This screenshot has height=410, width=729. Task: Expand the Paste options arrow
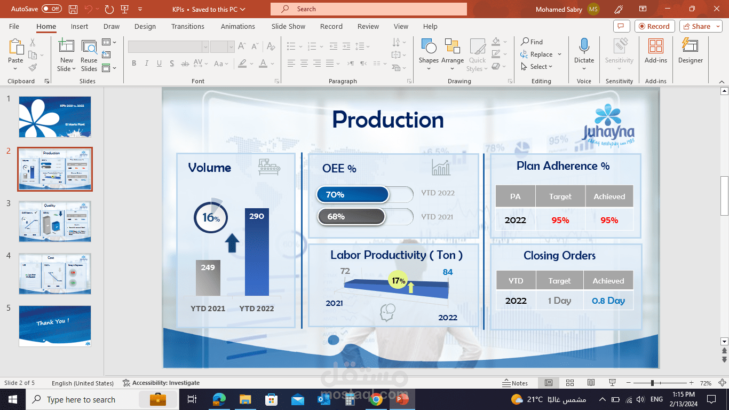[16, 68]
